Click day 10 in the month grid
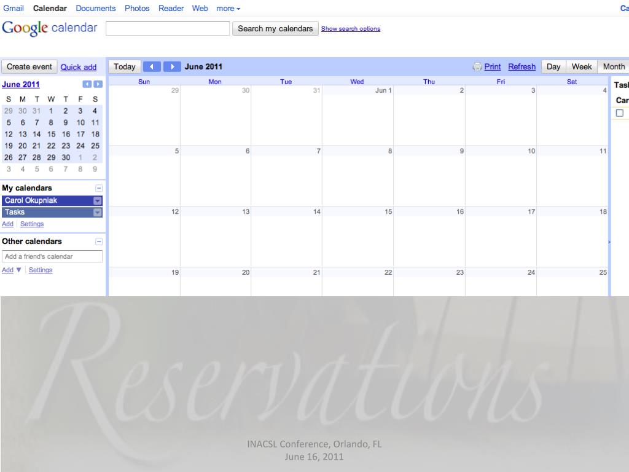Screen dimensions: 629x472 (x=501, y=176)
